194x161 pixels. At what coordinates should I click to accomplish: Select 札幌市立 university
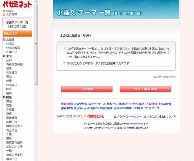[x=12, y=52]
